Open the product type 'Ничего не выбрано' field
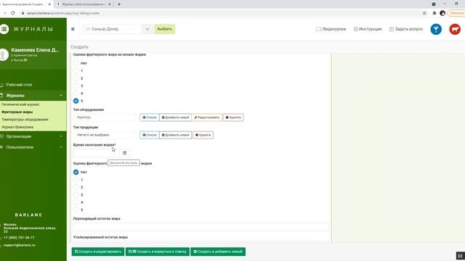This screenshot has height=261, width=465. [105, 135]
